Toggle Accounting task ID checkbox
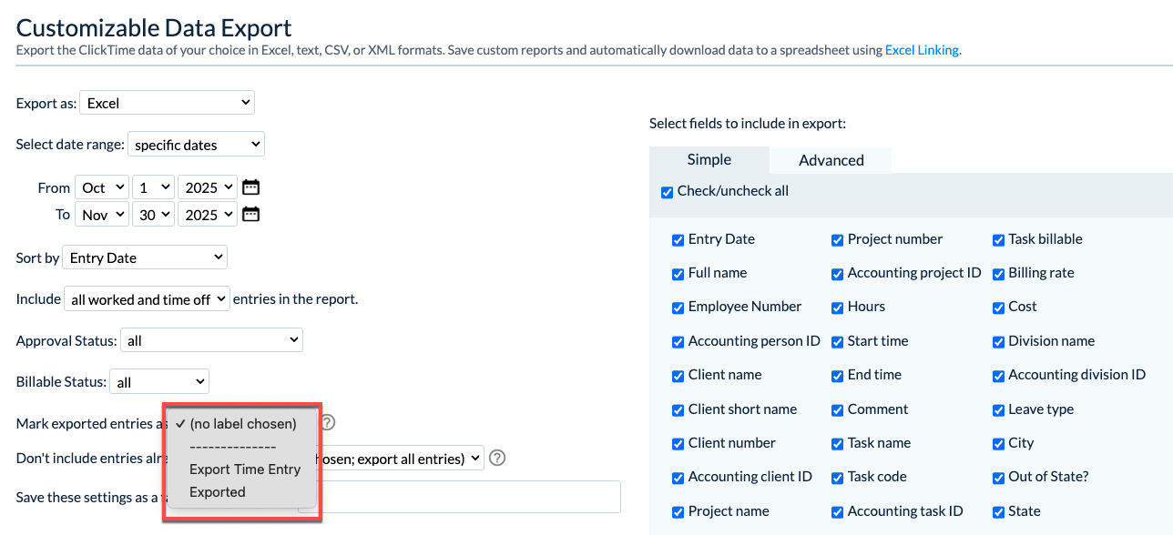 click(838, 512)
